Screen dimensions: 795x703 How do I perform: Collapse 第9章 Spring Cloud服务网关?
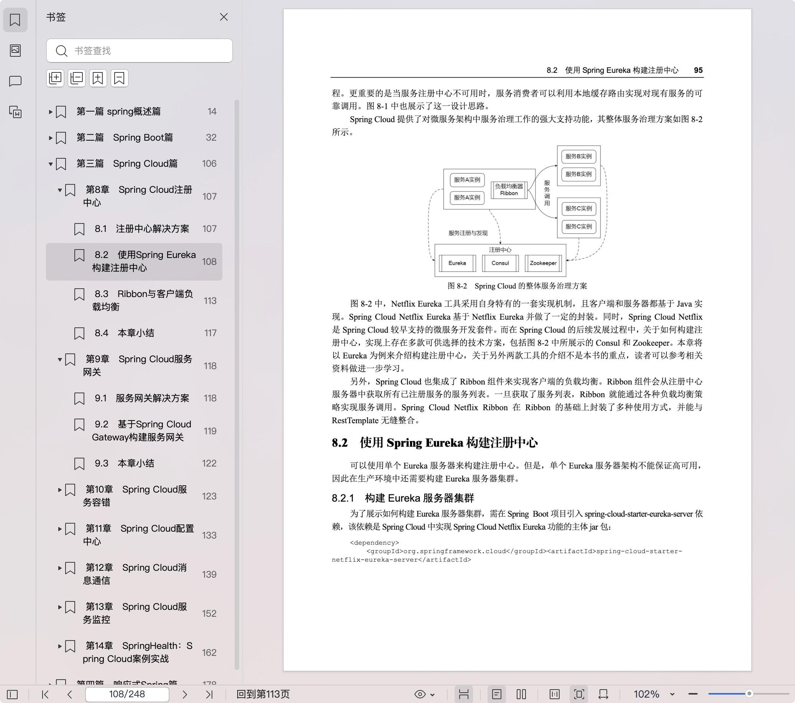(59, 360)
